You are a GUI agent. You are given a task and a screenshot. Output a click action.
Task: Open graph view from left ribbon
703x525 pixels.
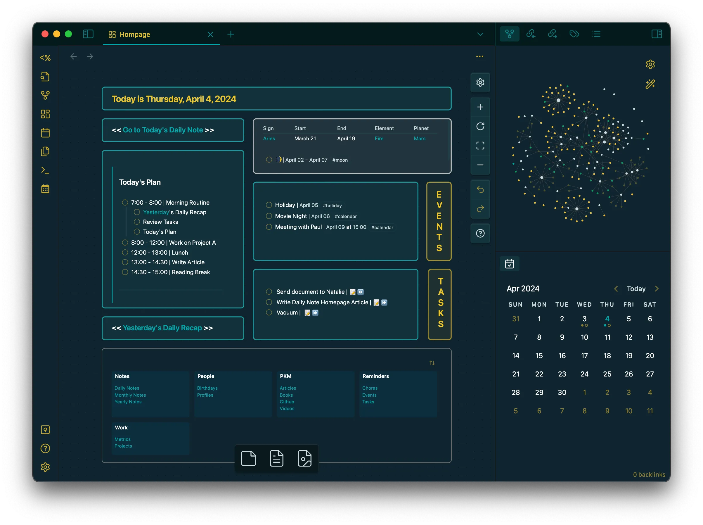pos(45,95)
